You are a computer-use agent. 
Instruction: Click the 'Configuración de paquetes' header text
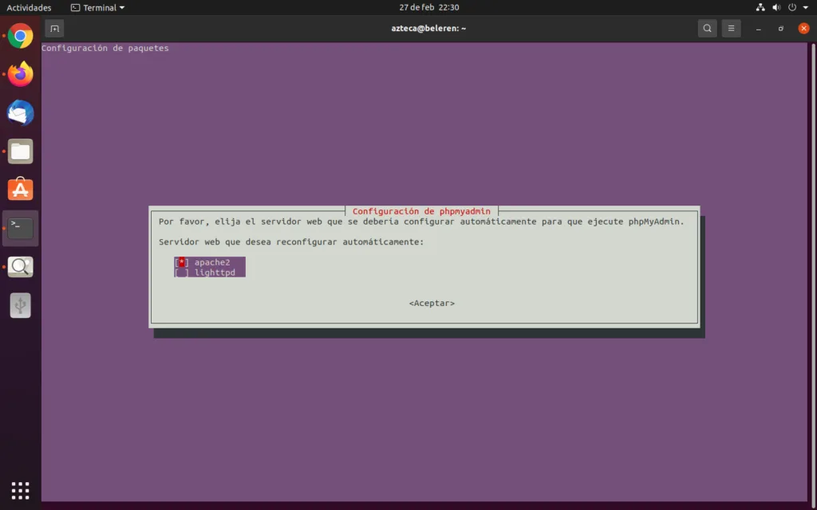pyautogui.click(x=105, y=48)
